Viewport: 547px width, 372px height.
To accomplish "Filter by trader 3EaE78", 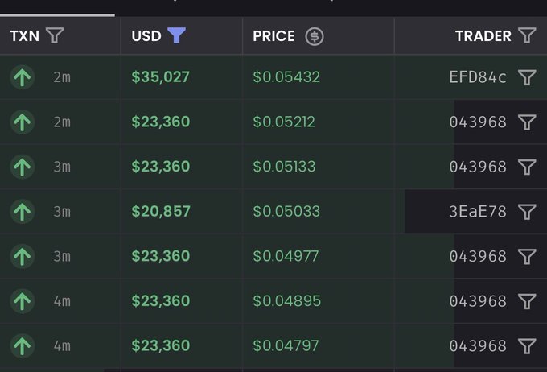I will point(527,211).
